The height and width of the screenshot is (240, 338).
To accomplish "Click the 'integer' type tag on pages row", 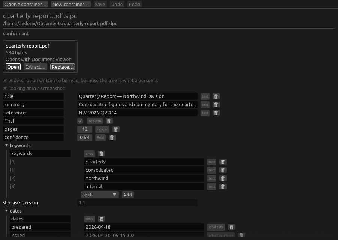I will (102, 129).
